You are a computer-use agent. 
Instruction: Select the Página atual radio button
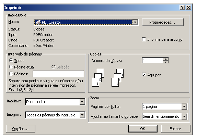pyautogui.click(x=11, y=67)
